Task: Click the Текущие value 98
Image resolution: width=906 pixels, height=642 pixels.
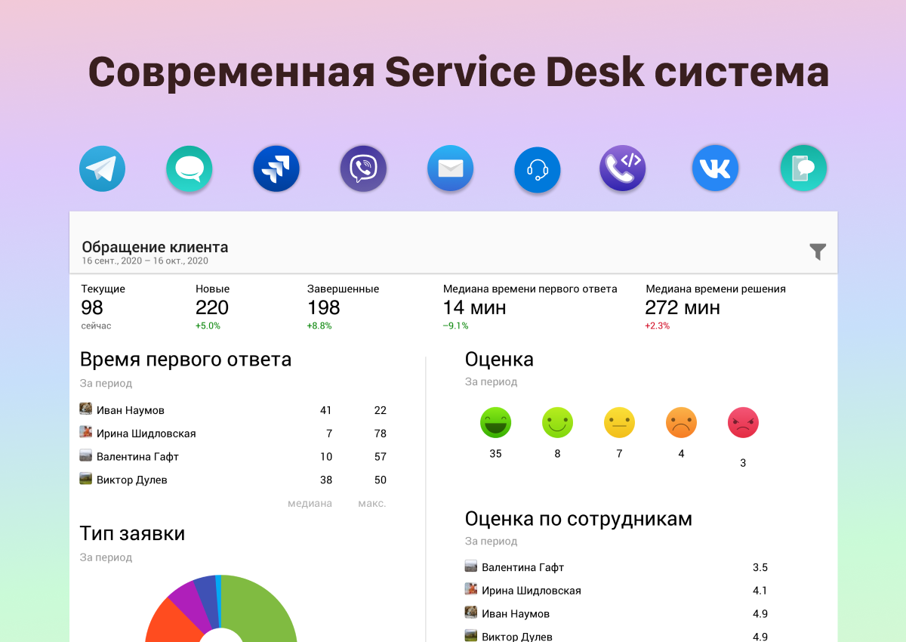Action: click(x=92, y=307)
